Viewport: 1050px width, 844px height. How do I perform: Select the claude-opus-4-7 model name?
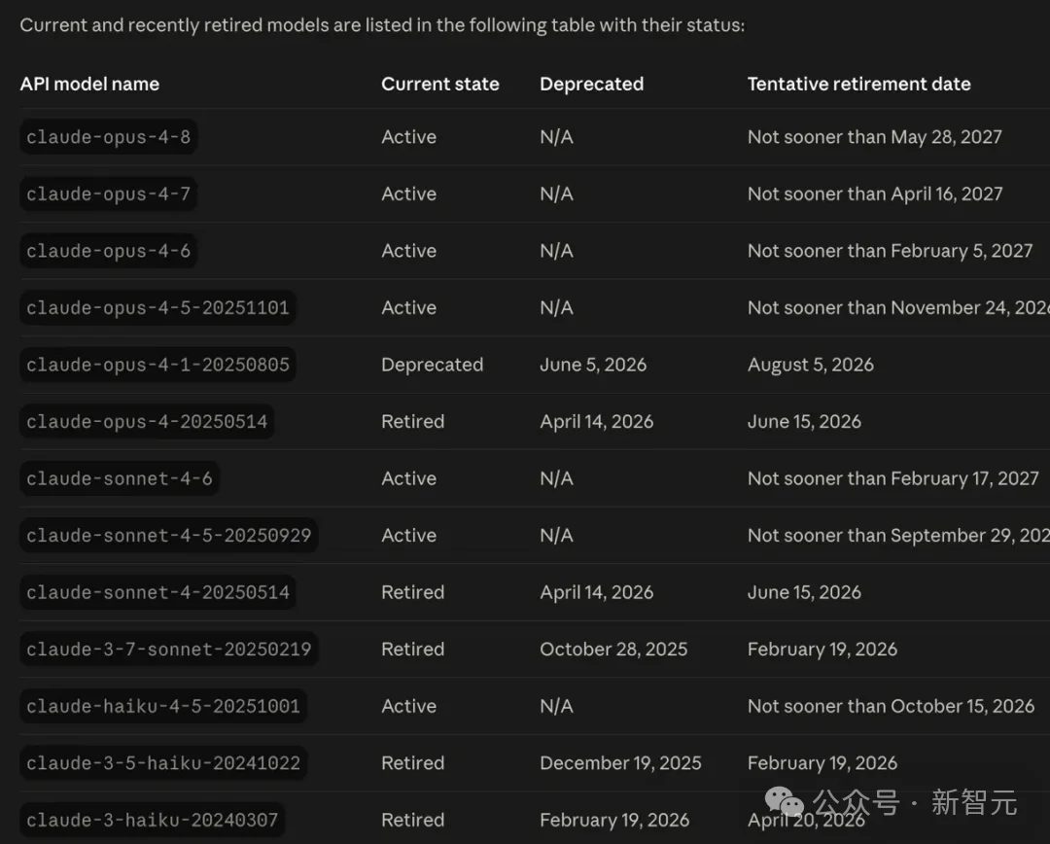109,193
